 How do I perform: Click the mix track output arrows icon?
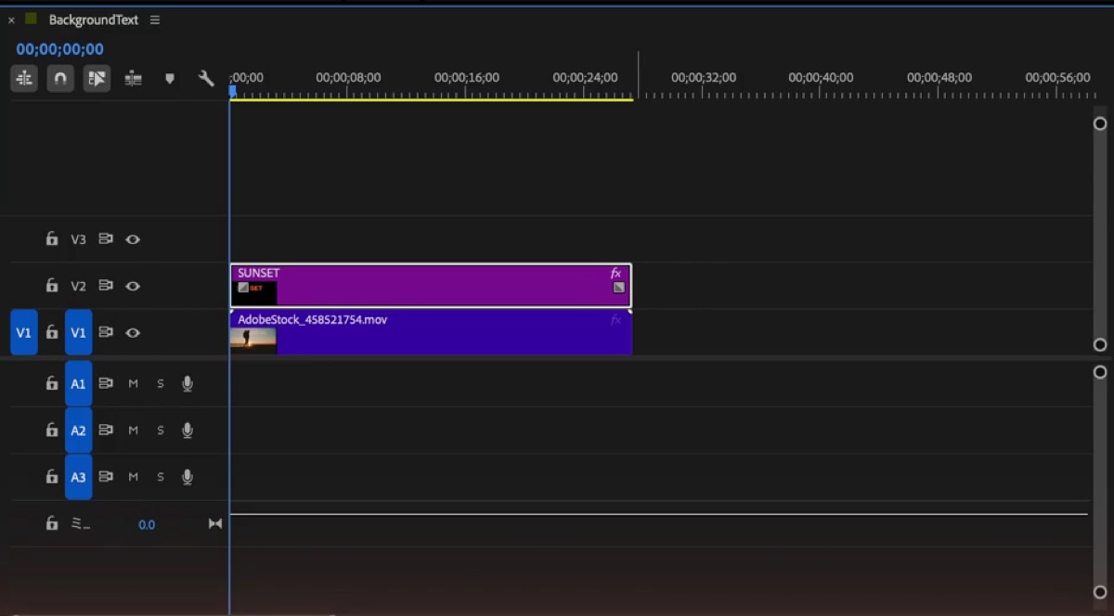coord(215,524)
